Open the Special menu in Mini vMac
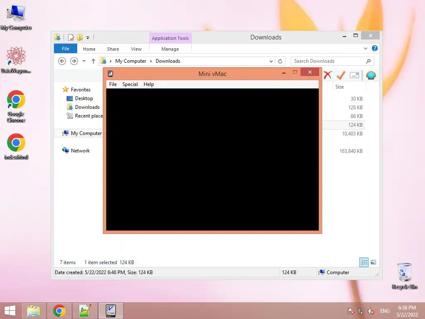The width and height of the screenshot is (425, 319). point(130,84)
